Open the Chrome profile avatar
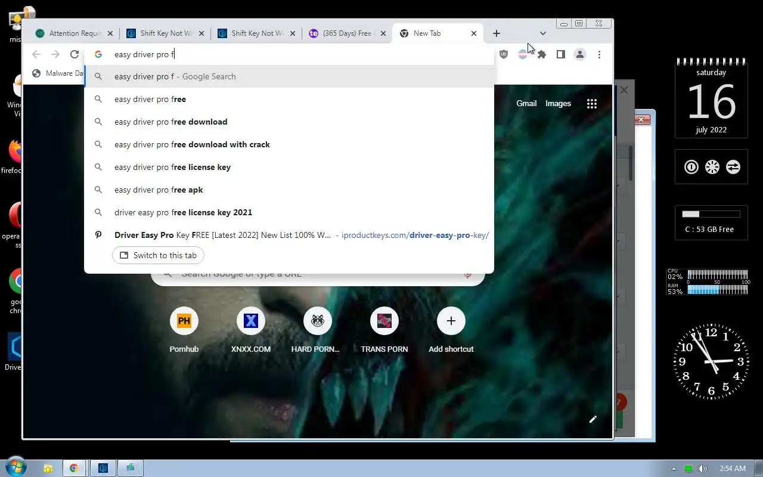 [579, 54]
